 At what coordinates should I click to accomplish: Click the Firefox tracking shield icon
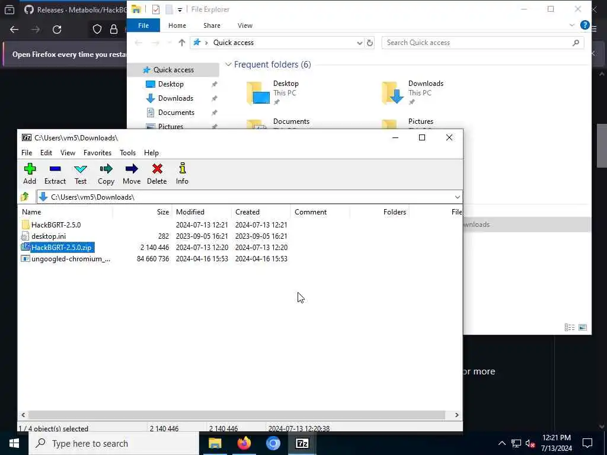(x=97, y=30)
